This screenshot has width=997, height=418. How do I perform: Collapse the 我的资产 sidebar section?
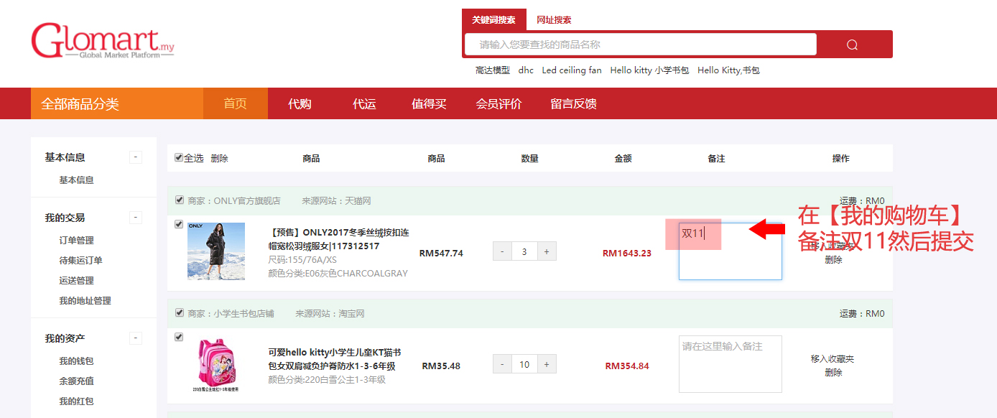point(136,338)
